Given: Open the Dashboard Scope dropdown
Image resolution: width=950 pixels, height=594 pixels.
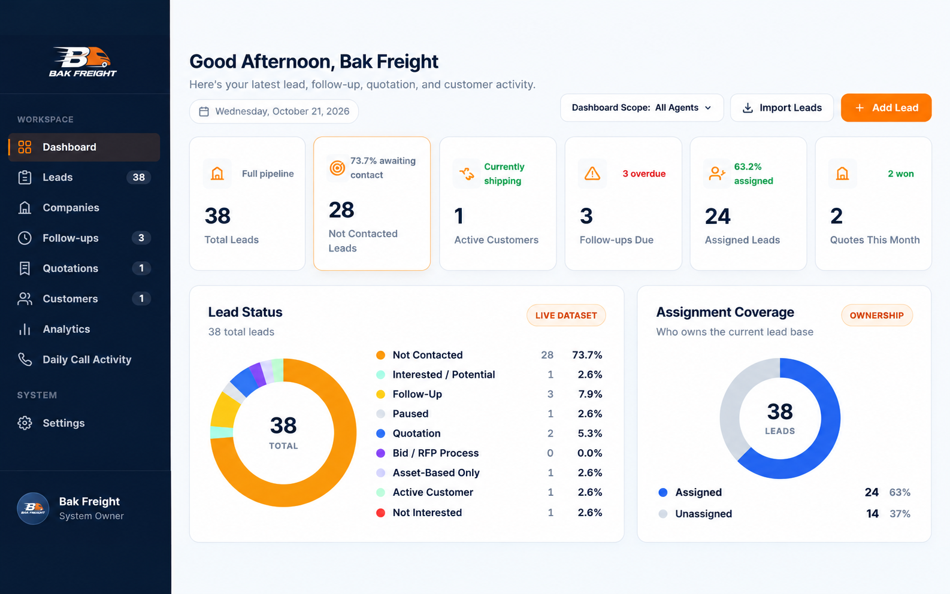Looking at the screenshot, I should coord(642,108).
